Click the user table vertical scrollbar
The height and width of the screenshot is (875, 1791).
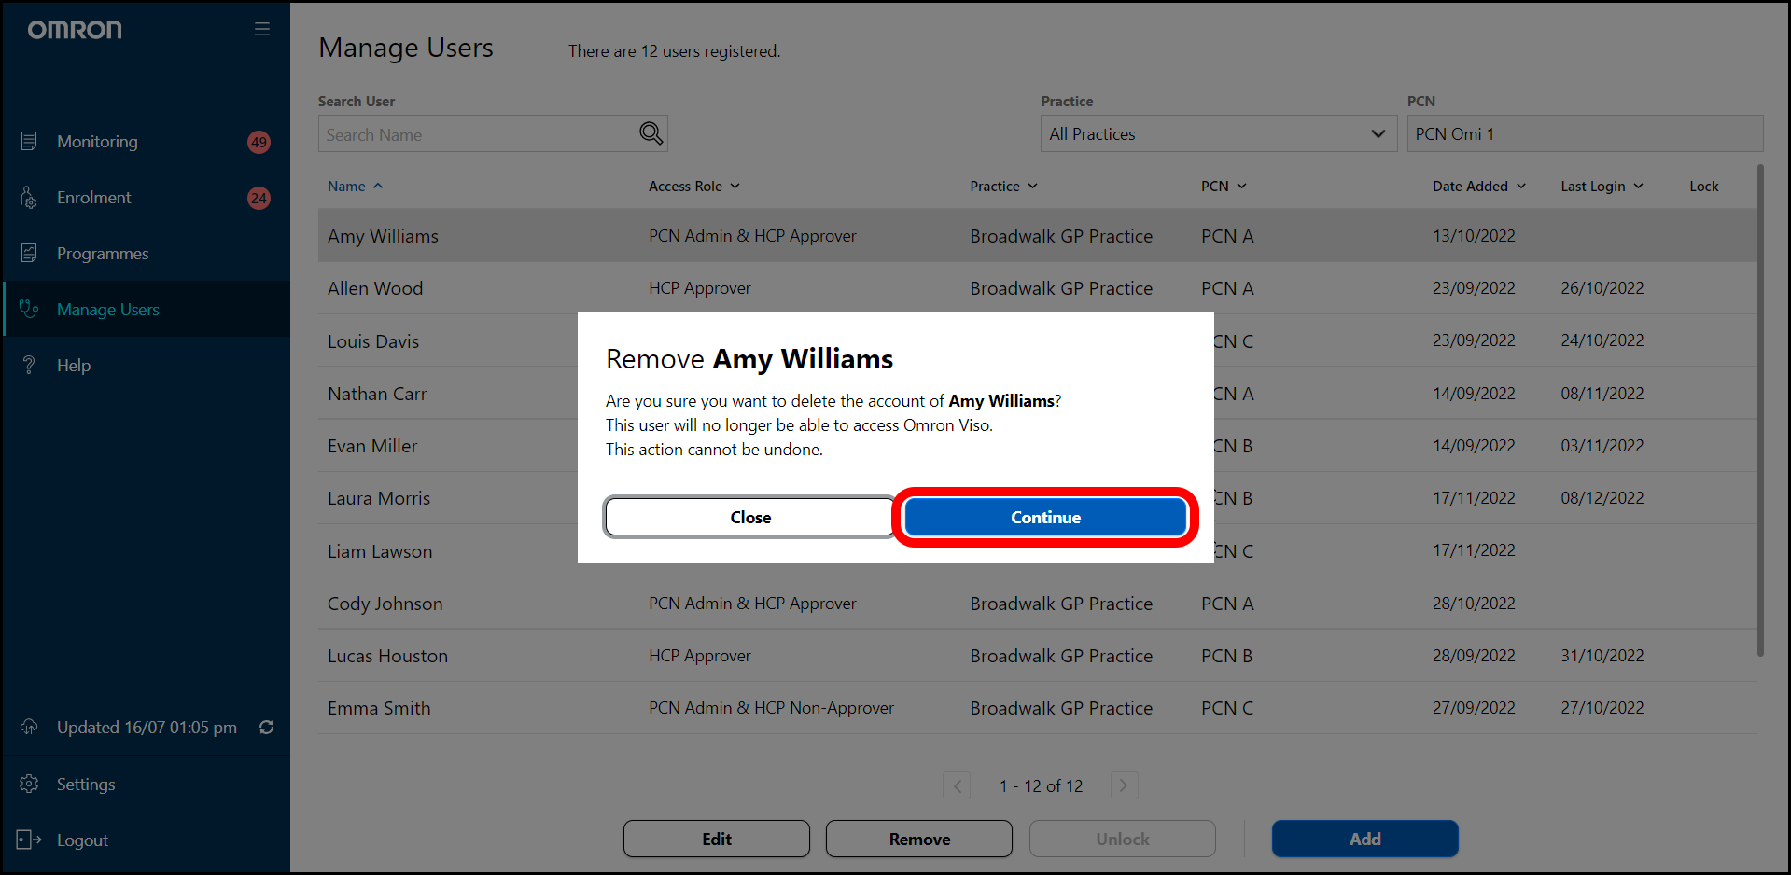[1760, 410]
